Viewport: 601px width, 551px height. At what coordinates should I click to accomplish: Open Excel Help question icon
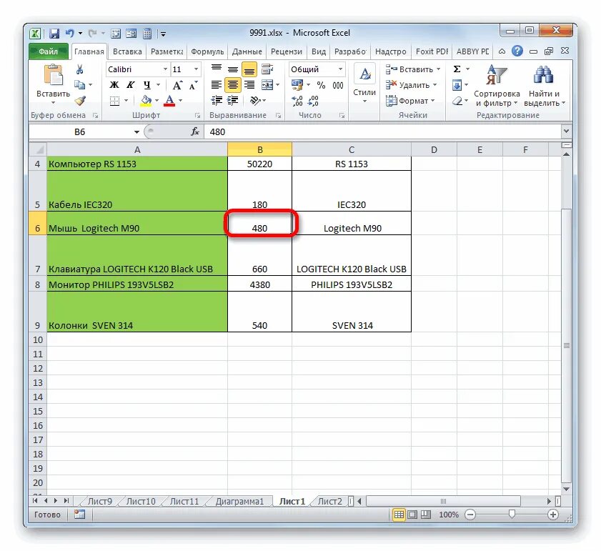point(517,51)
